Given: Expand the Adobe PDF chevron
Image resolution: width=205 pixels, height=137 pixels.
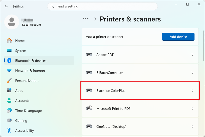Looking at the screenshot, I should [192, 55].
